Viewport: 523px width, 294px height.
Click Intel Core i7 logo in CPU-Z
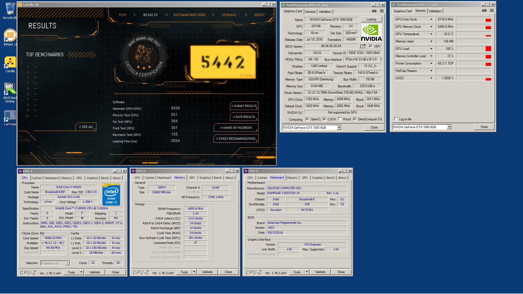111,195
